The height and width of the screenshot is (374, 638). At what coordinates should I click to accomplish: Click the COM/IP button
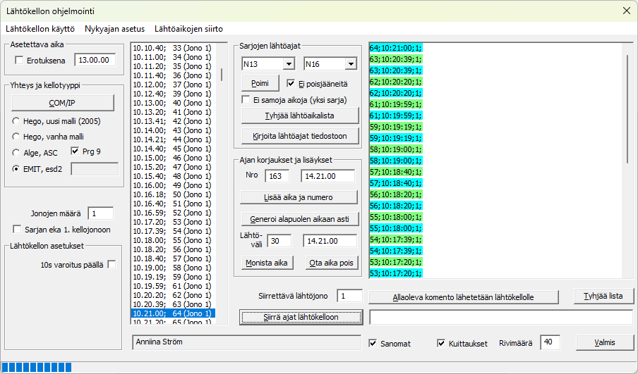pos(61,102)
